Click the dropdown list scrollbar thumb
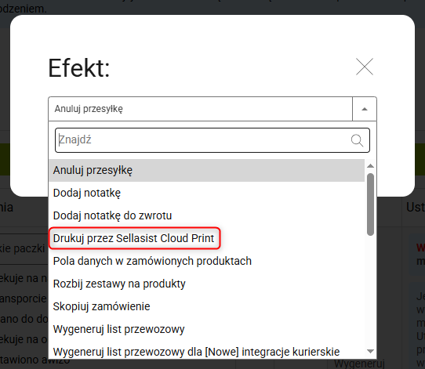The height and width of the screenshot is (369, 425). click(x=370, y=204)
